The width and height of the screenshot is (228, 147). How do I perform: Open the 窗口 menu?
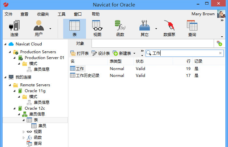click(78, 14)
